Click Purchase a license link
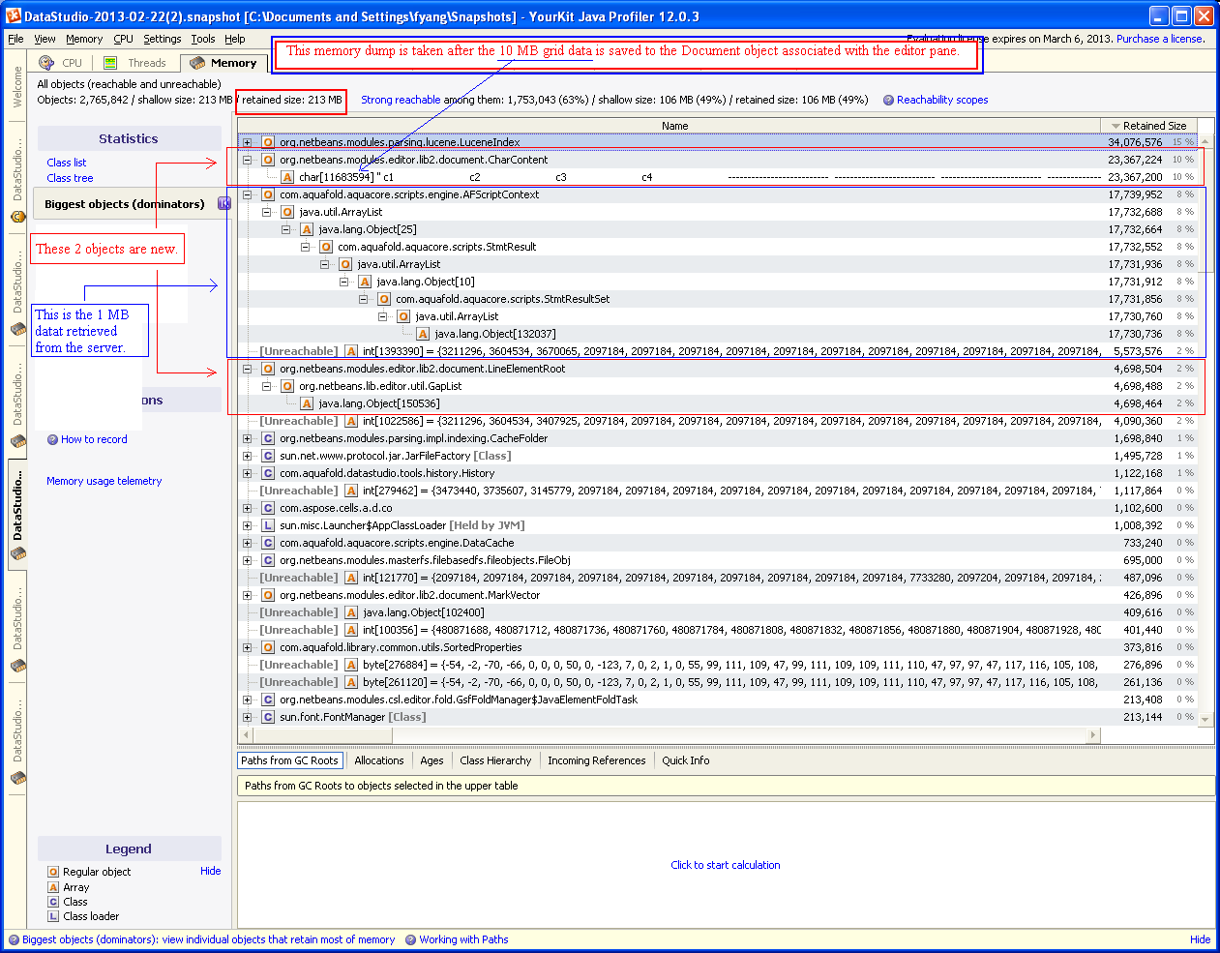1220x953 pixels. pos(1160,39)
